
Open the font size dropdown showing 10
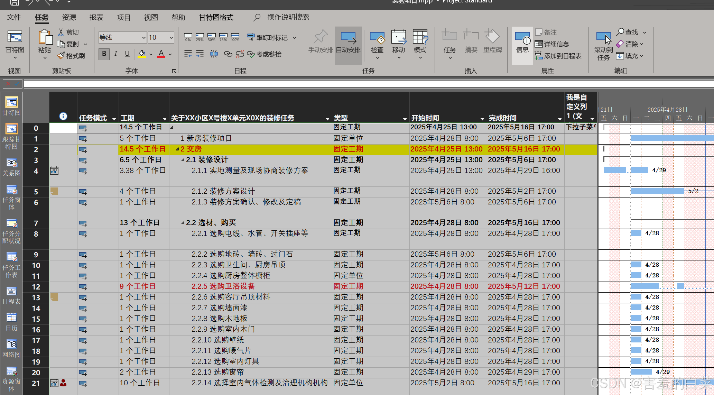click(x=171, y=37)
